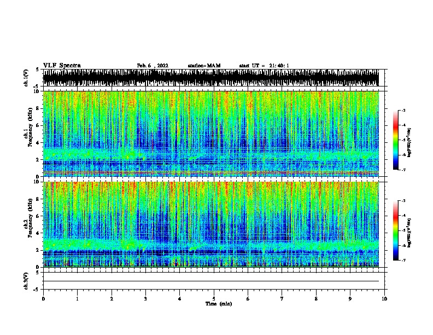Click time axis tick label "0"
Screen dimensions: 433x335
(43, 299)
